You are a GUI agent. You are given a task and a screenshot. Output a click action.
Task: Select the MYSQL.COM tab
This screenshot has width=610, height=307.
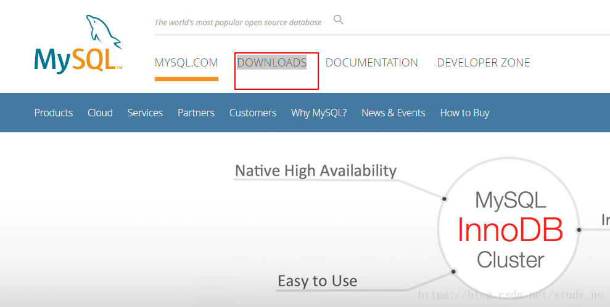click(186, 63)
